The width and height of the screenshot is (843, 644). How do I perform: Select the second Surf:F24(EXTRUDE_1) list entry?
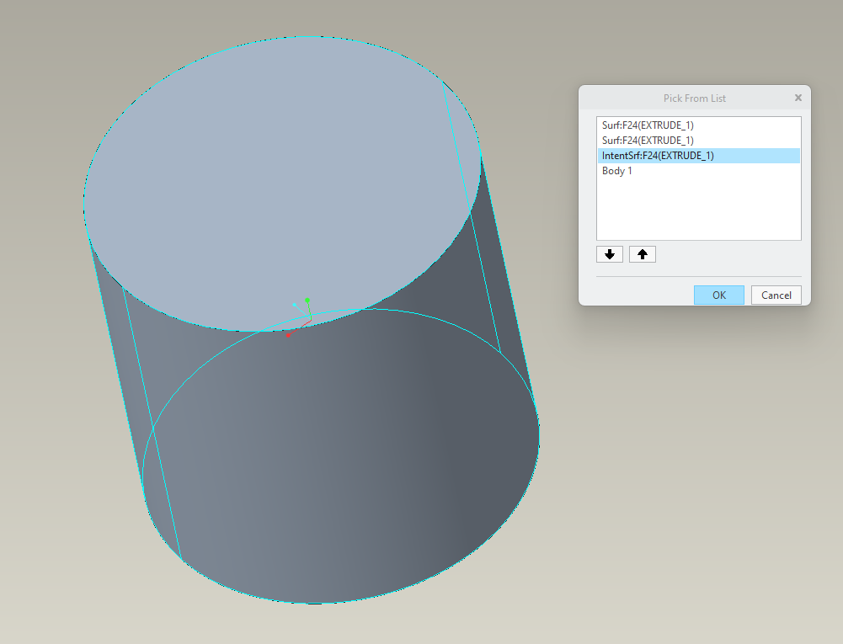point(647,140)
